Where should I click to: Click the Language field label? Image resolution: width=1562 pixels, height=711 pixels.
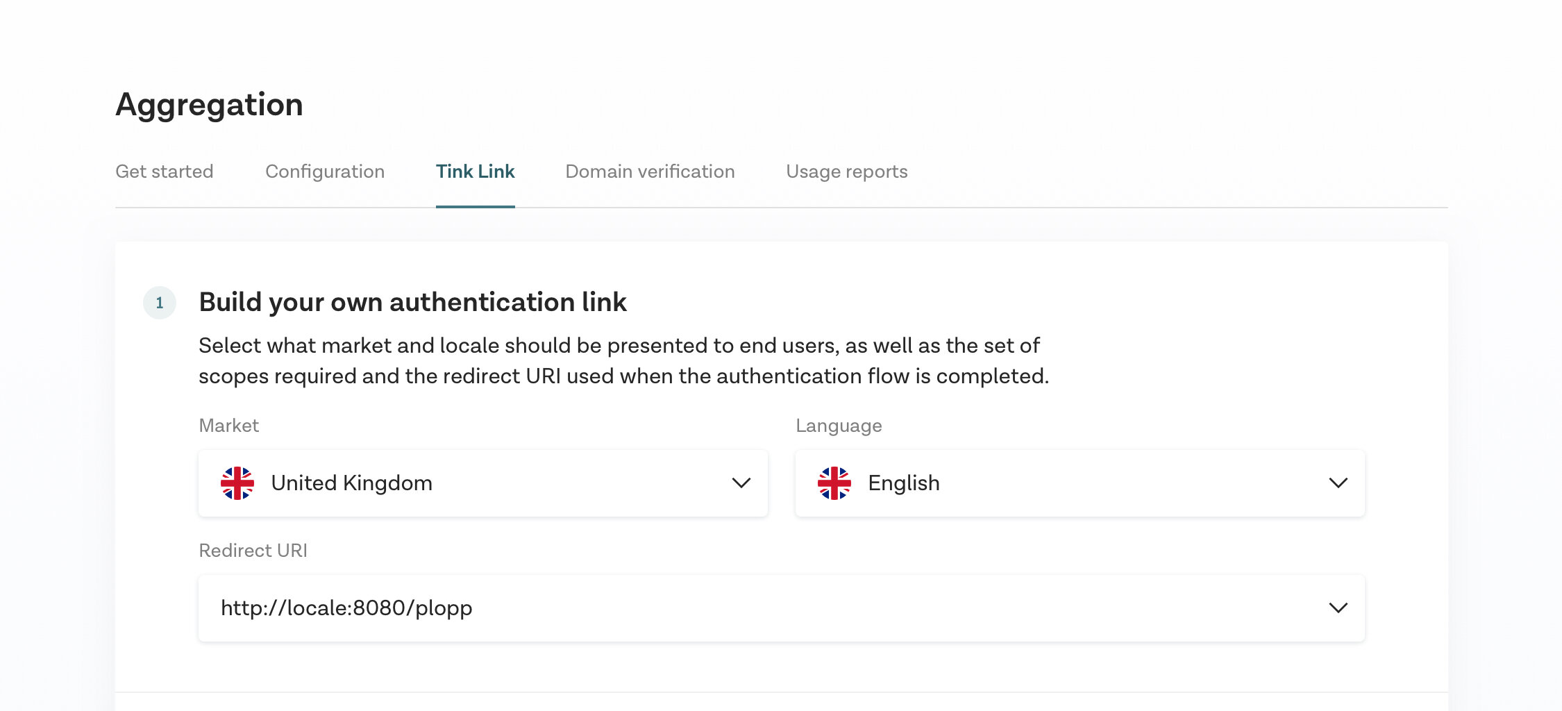pos(839,426)
